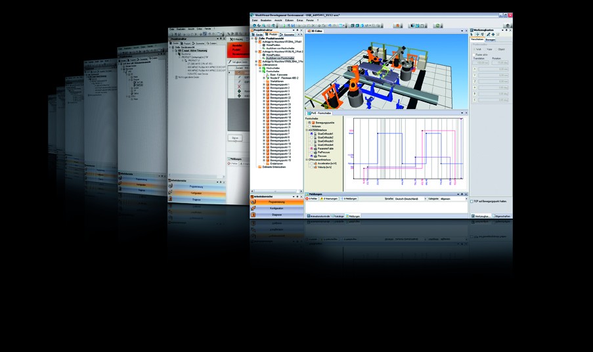Pin the Meldungen panel with pushpin icon
The image size is (593, 352).
click(x=462, y=194)
